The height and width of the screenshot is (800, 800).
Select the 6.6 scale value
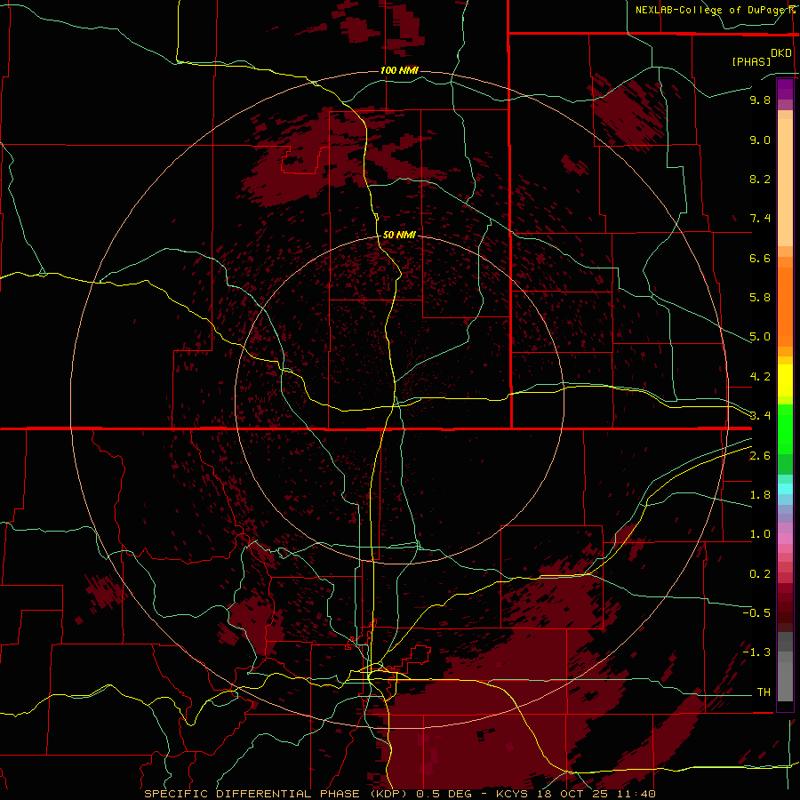pos(760,258)
